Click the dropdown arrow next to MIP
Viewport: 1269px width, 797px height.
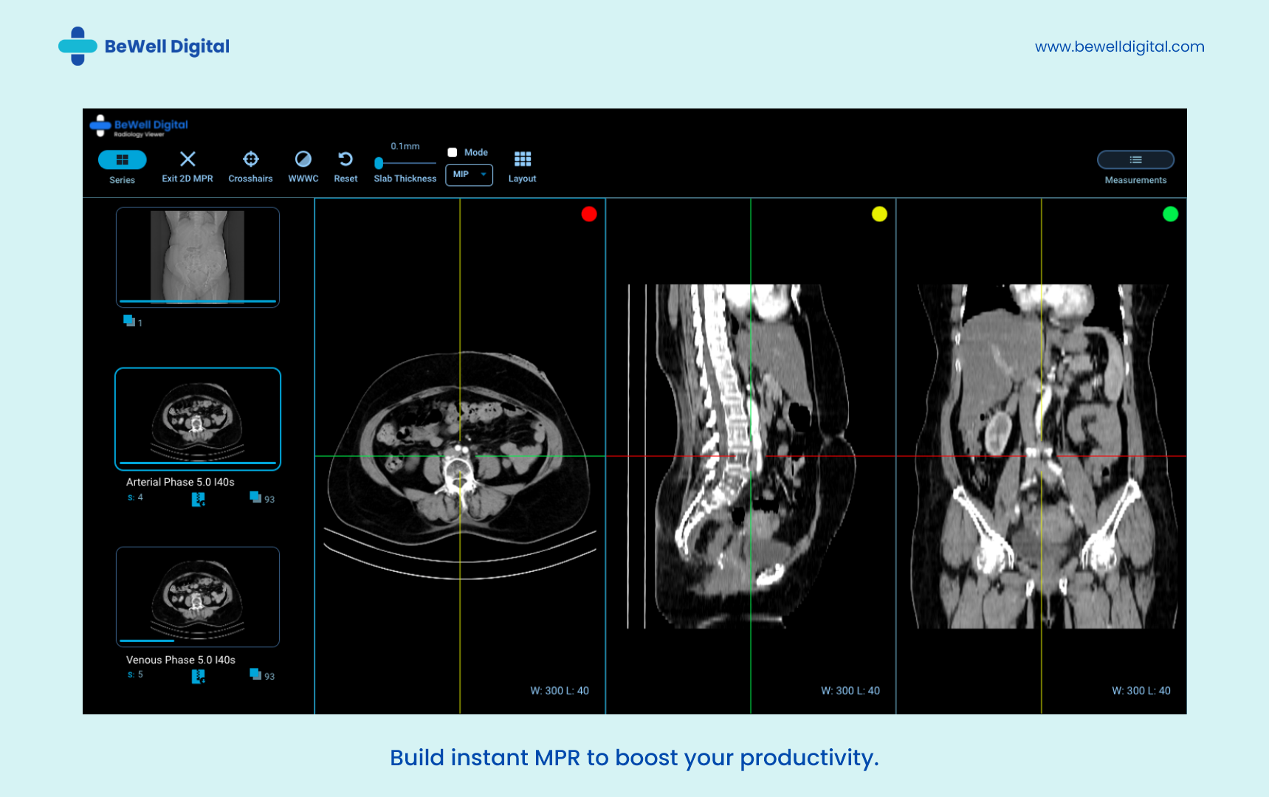(x=484, y=175)
